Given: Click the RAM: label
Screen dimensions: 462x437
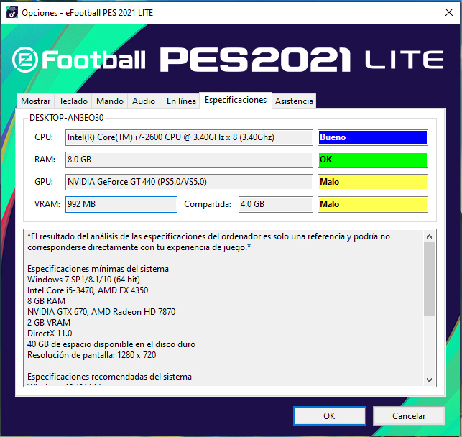Looking at the screenshot, I should pos(45,160).
